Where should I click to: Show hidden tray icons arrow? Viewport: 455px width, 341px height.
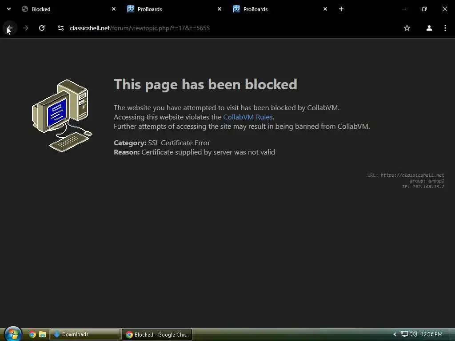coord(395,334)
